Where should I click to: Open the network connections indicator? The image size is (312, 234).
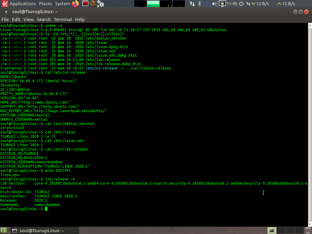(192, 4)
